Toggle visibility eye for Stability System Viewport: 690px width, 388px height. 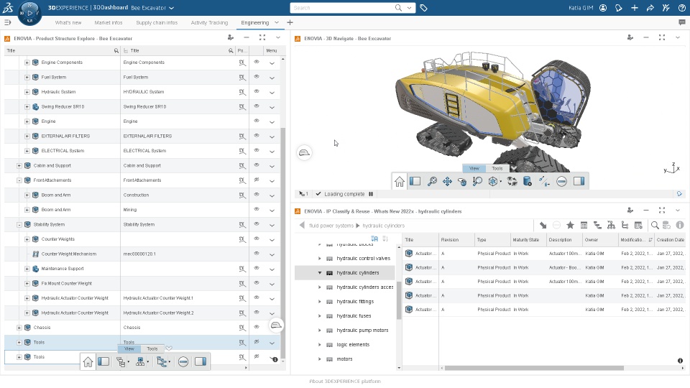257,224
